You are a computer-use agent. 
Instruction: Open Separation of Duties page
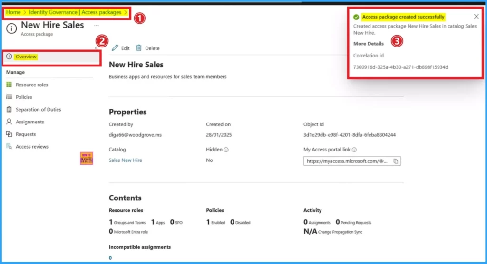pyautogui.click(x=38, y=110)
